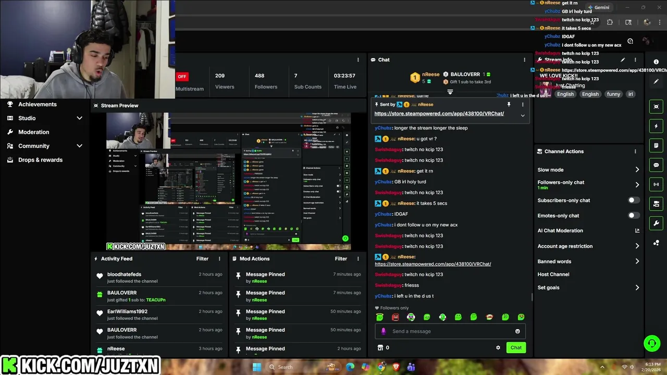
Task: Open the pinned VRChat Steam store link
Action: [439, 114]
